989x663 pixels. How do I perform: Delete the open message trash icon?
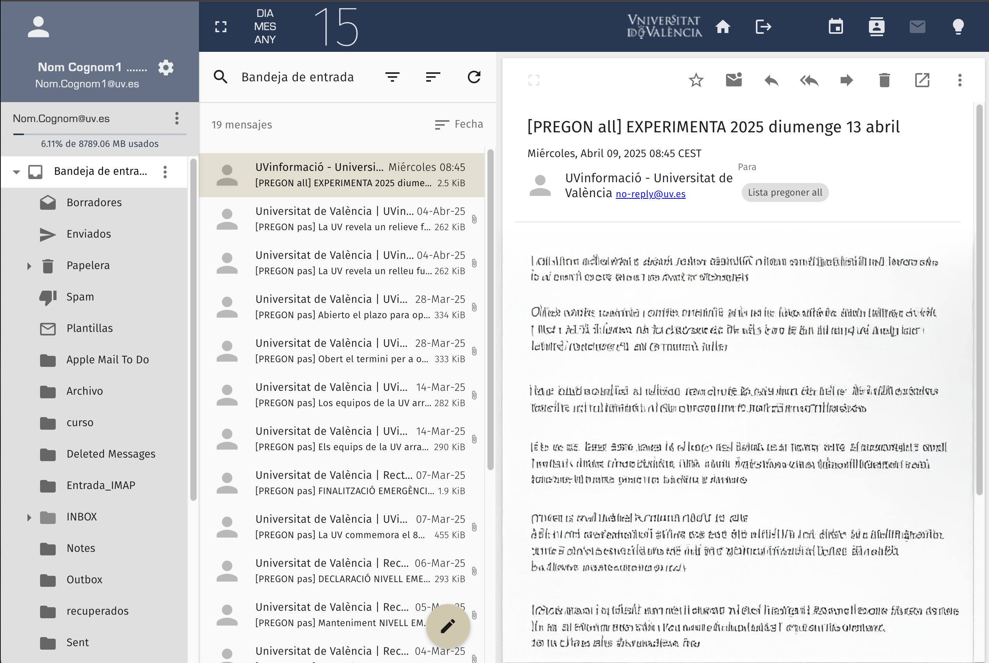coord(884,80)
